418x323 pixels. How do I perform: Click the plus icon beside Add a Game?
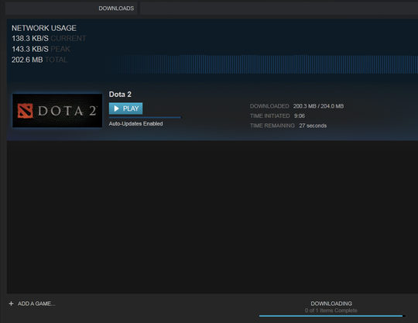[x=11, y=304]
